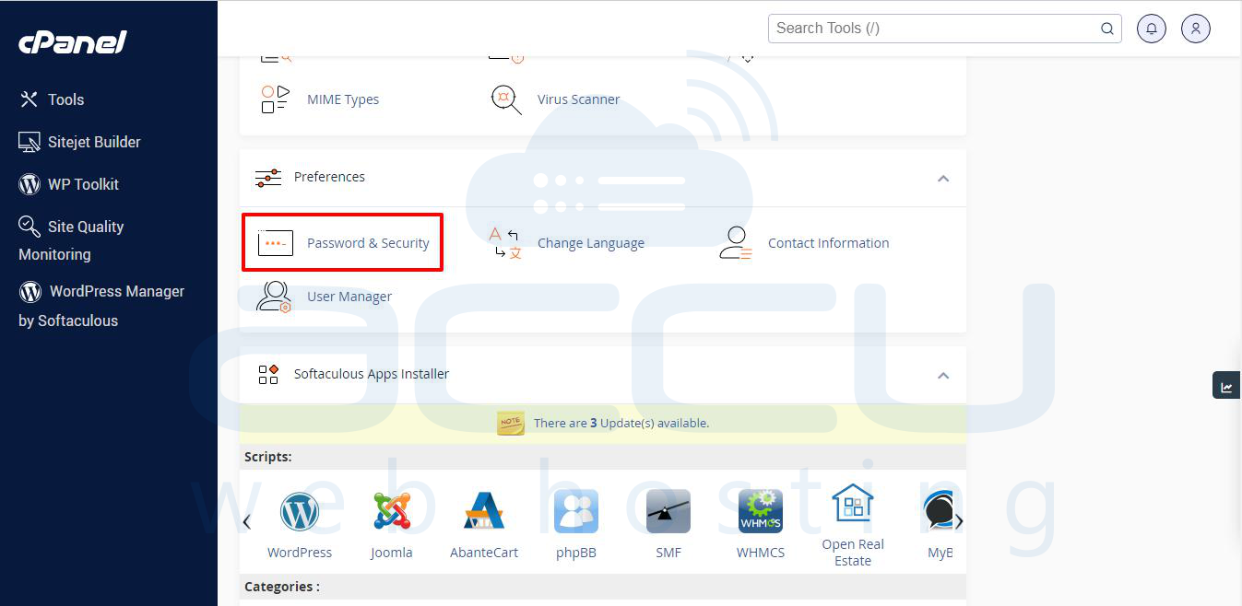
Task: Open the analytics panel on right edge
Action: pos(1228,384)
